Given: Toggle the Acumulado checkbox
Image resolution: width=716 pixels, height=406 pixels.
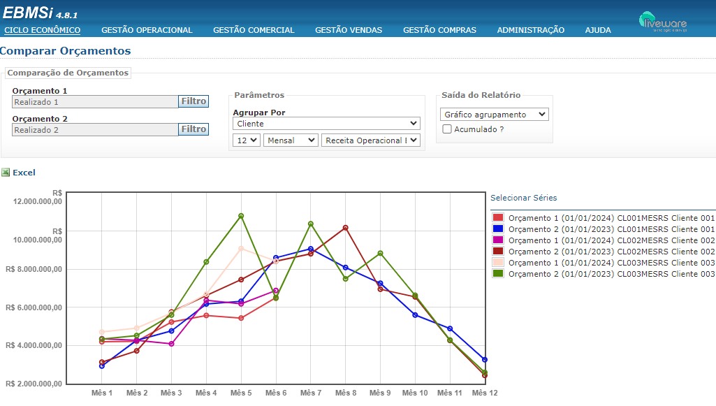Looking at the screenshot, I should coord(447,129).
